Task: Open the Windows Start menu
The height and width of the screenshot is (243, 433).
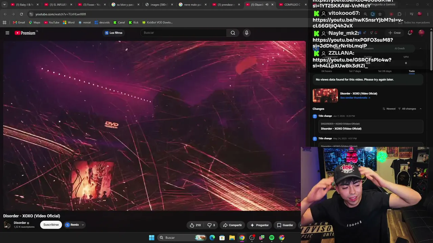Action: (152, 238)
